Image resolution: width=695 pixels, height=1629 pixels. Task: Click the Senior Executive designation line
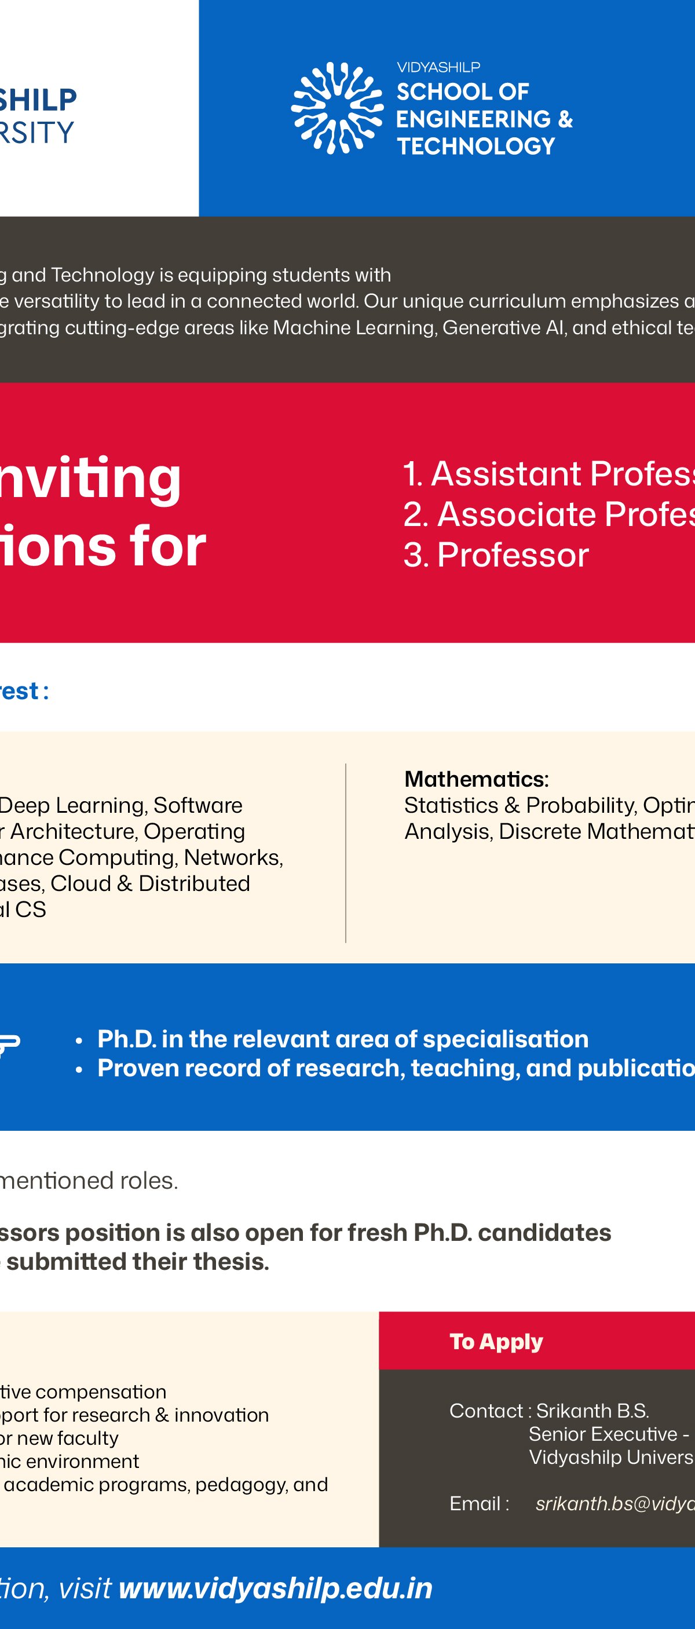[608, 1434]
